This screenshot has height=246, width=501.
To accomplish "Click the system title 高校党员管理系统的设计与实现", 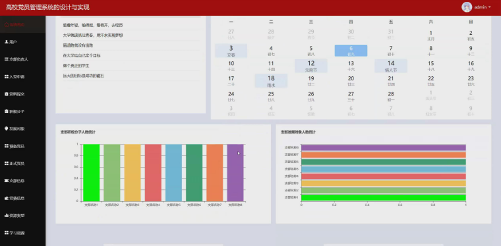I will (x=47, y=7).
